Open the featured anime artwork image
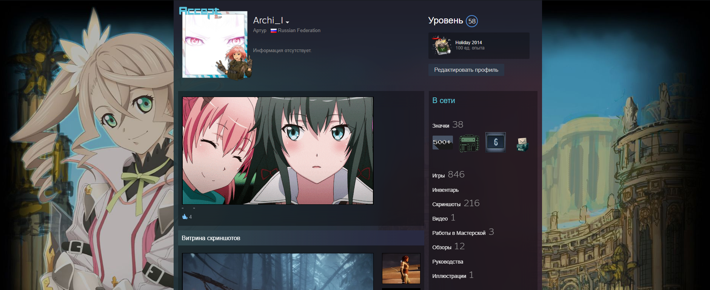This screenshot has height=290, width=710. (278, 151)
